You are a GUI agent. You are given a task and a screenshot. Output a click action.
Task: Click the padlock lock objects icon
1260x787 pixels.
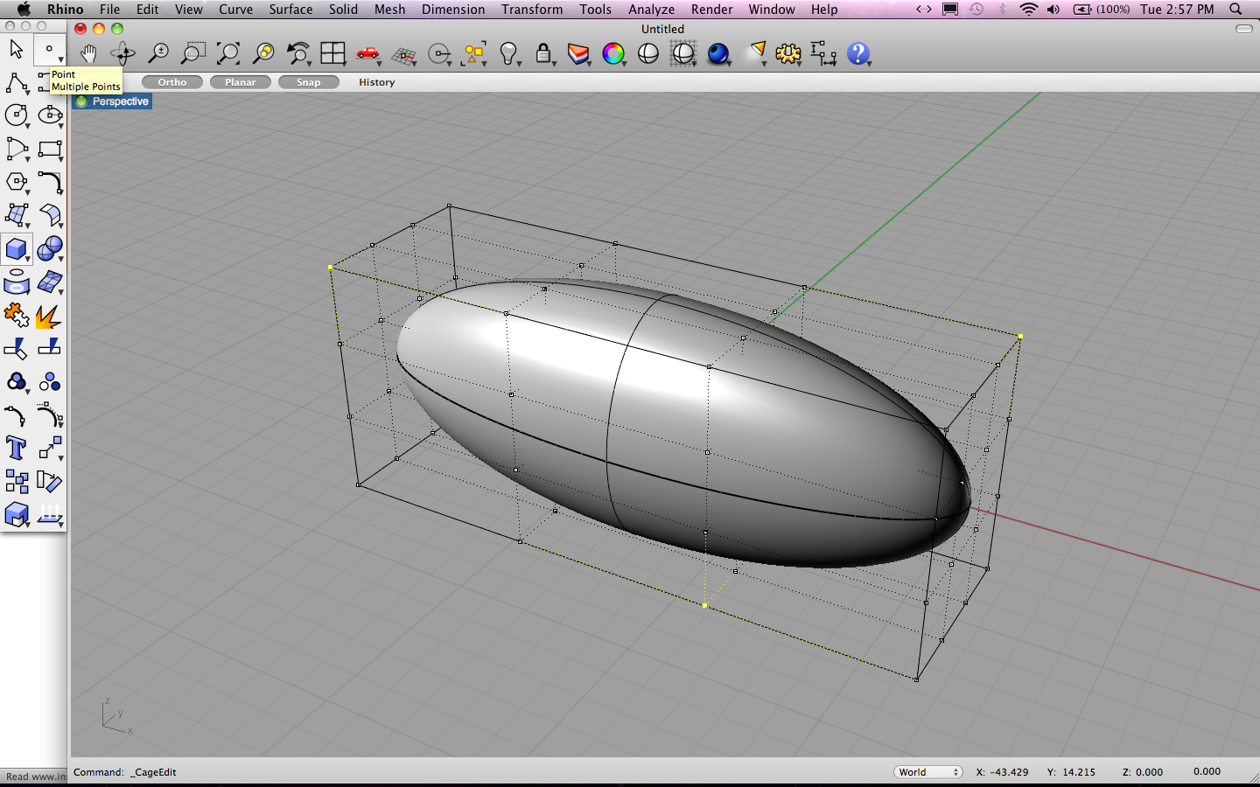point(543,53)
